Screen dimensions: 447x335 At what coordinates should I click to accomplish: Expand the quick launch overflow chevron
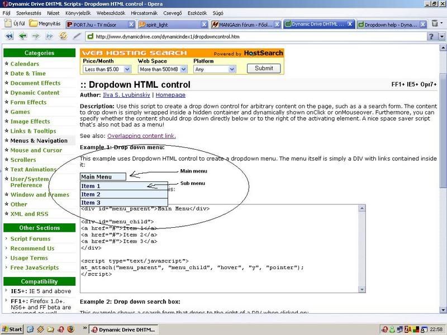[85, 328]
